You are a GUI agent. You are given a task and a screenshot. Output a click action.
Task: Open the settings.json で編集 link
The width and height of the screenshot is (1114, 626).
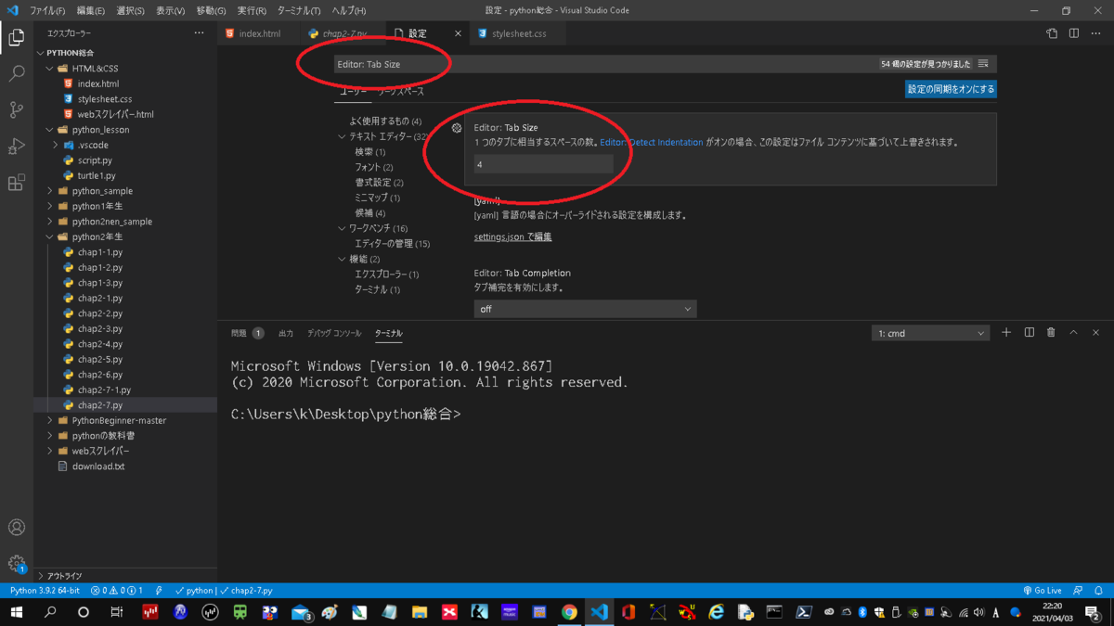512,237
